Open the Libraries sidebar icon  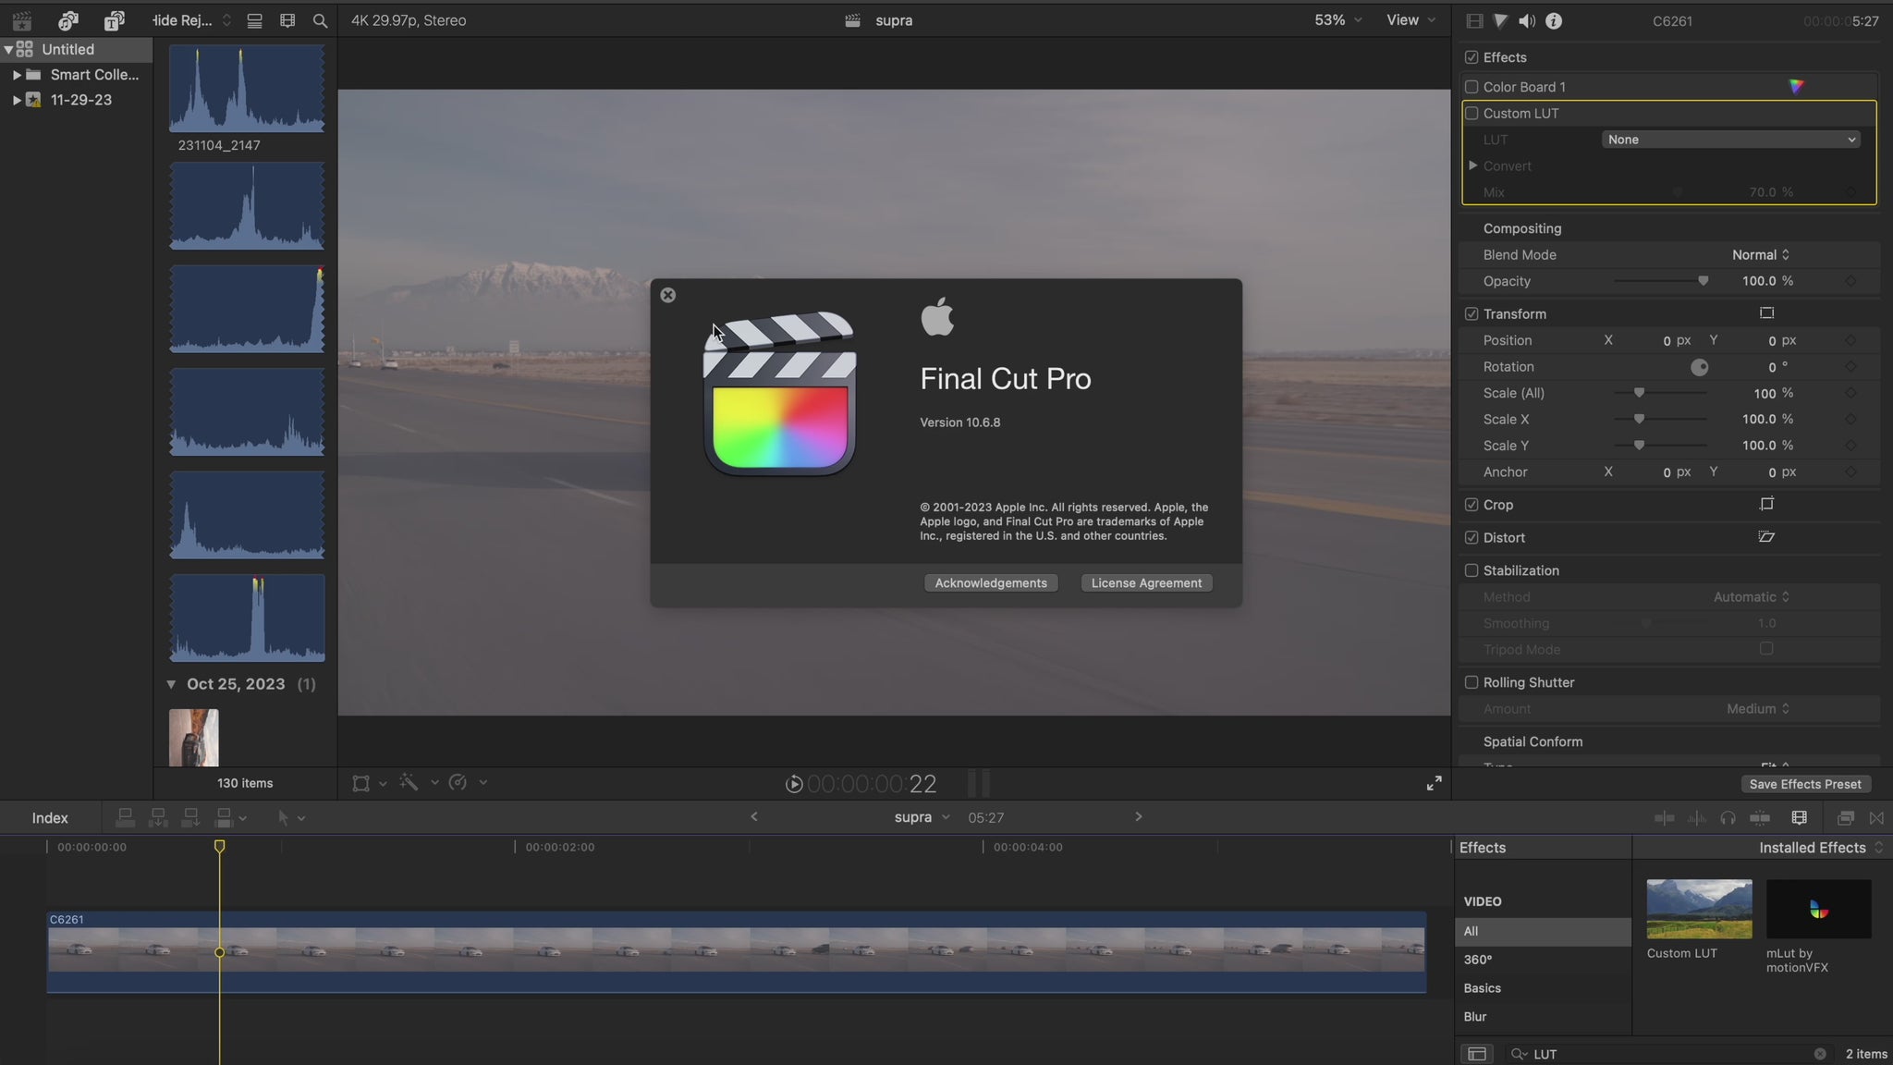(22, 20)
